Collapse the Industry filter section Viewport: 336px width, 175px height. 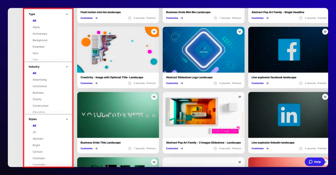point(67,67)
